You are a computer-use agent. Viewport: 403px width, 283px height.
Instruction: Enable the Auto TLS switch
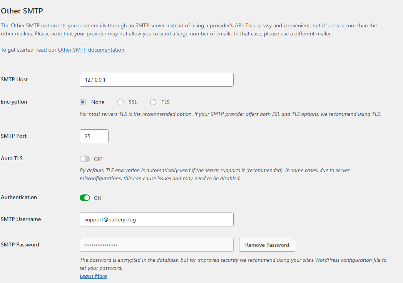click(x=85, y=159)
